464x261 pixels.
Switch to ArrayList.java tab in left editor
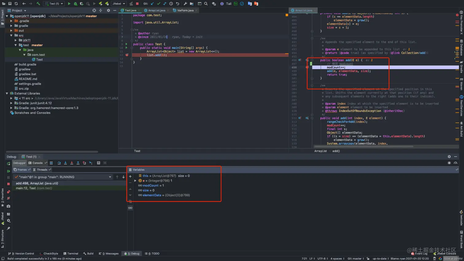157,10
